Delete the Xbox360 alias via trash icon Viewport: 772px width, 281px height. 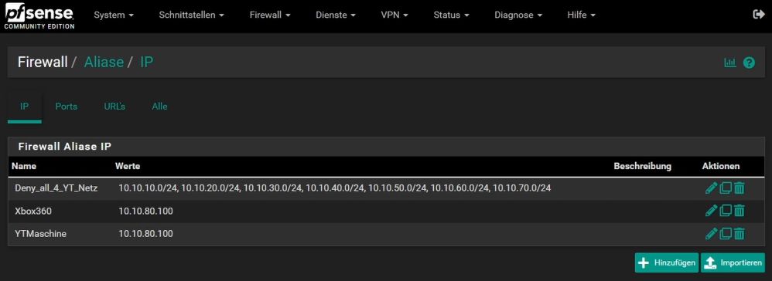point(739,211)
